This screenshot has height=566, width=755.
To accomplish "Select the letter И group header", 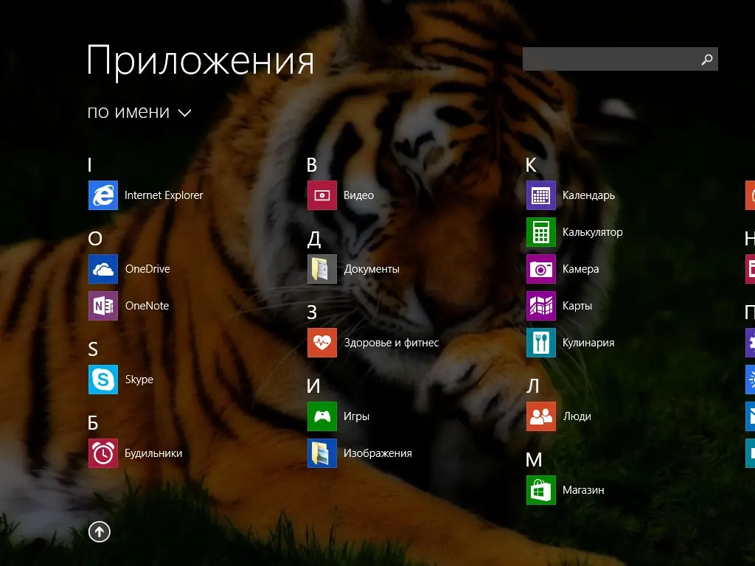I will click(313, 386).
